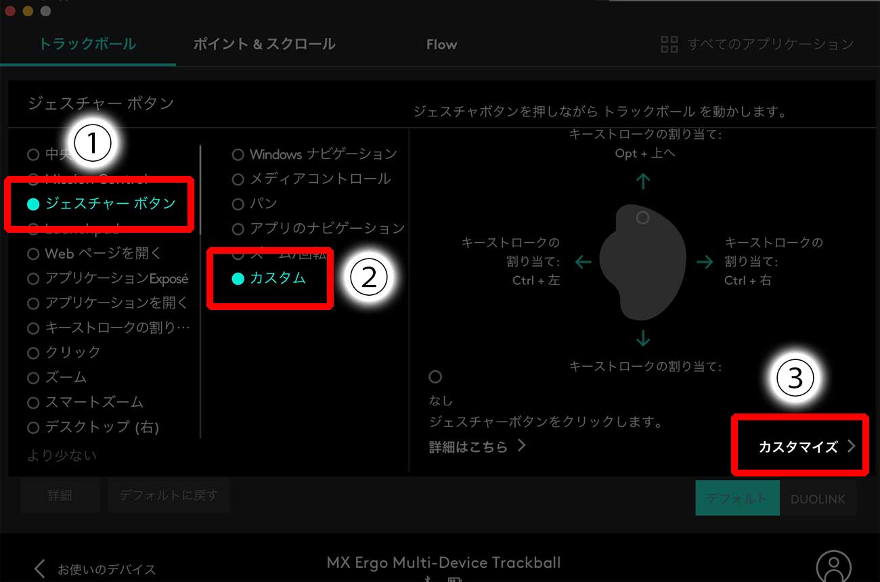880x582 pixels.
Task: Select the アプリケーションExposé option
Action: point(108,278)
